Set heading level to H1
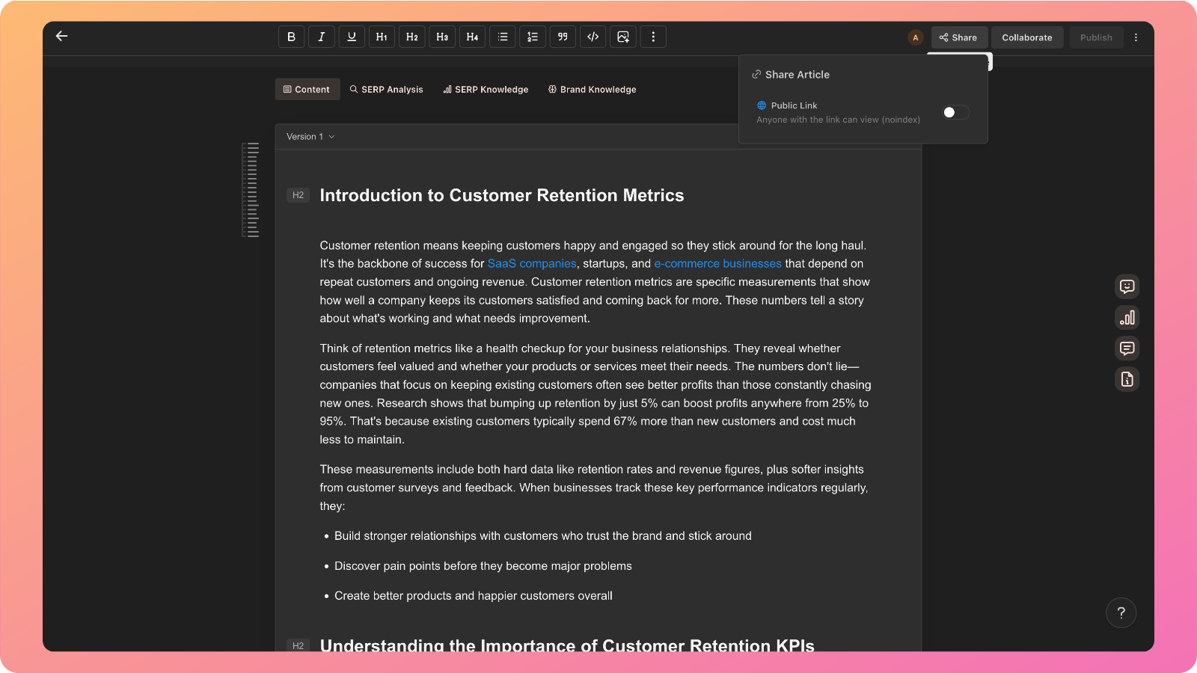This screenshot has width=1197, height=673. pyautogui.click(x=382, y=37)
